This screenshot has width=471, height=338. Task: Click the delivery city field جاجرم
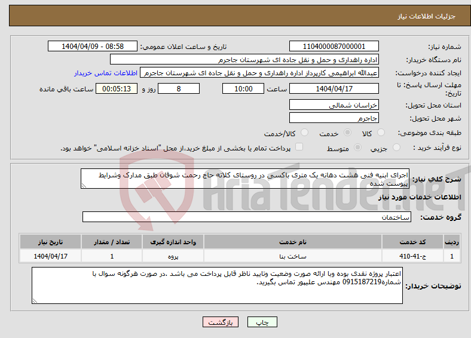(334, 118)
